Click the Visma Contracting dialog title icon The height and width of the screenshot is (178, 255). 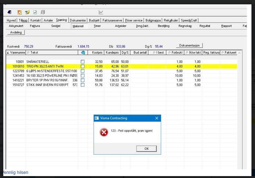click(97, 118)
